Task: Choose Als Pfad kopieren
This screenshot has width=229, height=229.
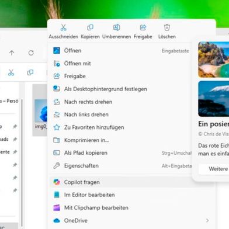Action: tap(121, 153)
